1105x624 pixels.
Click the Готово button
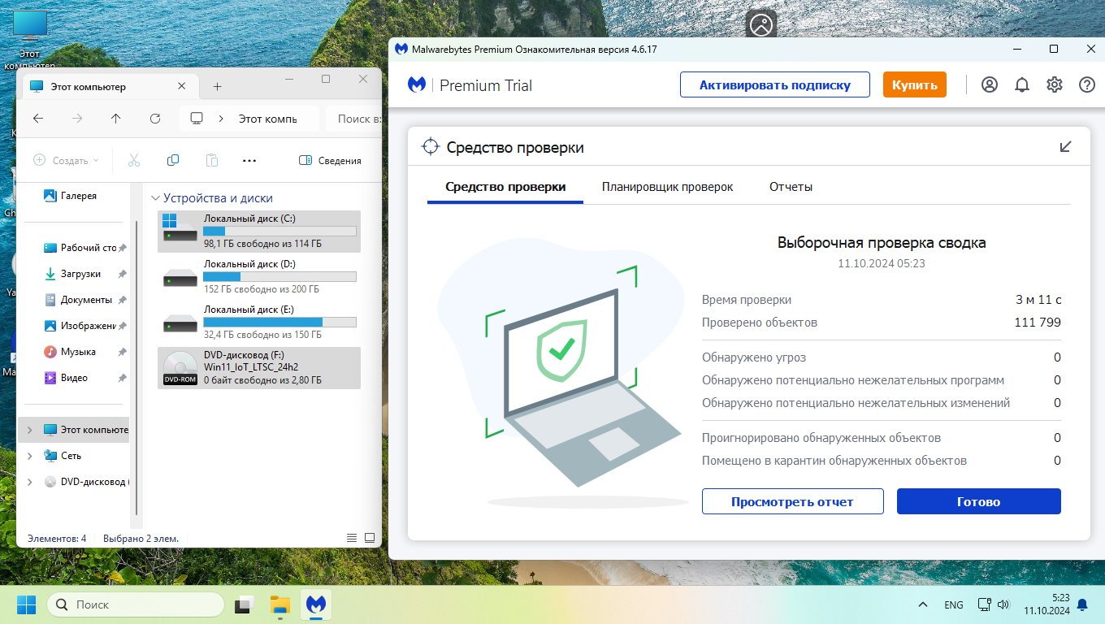click(978, 501)
